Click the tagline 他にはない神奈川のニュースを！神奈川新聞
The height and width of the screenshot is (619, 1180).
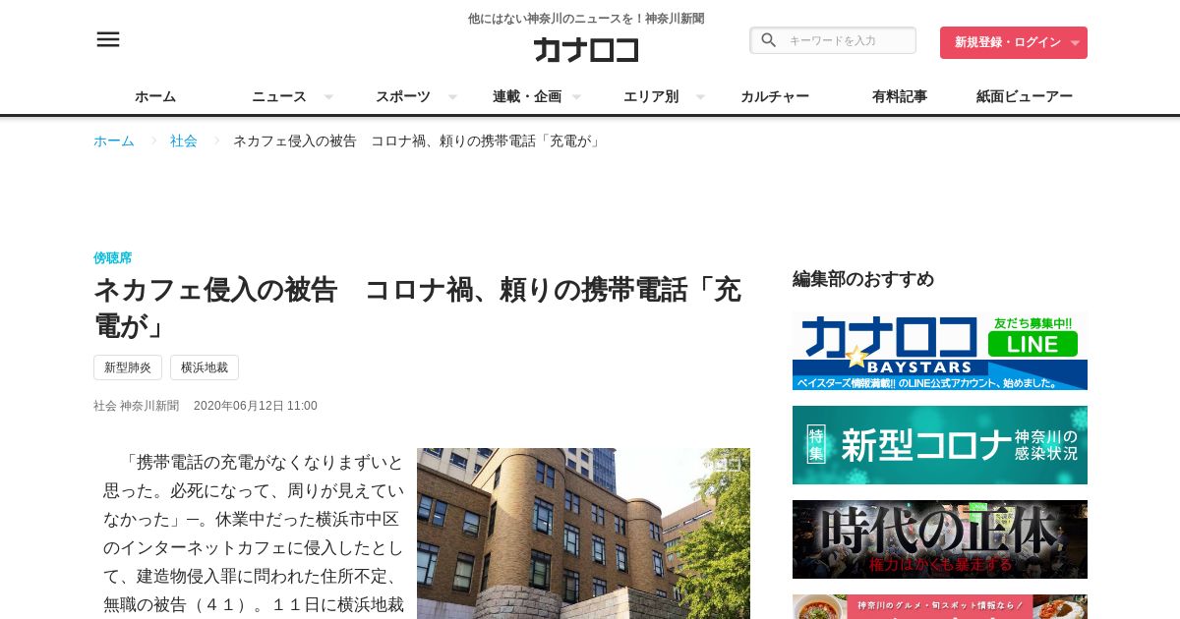click(586, 19)
